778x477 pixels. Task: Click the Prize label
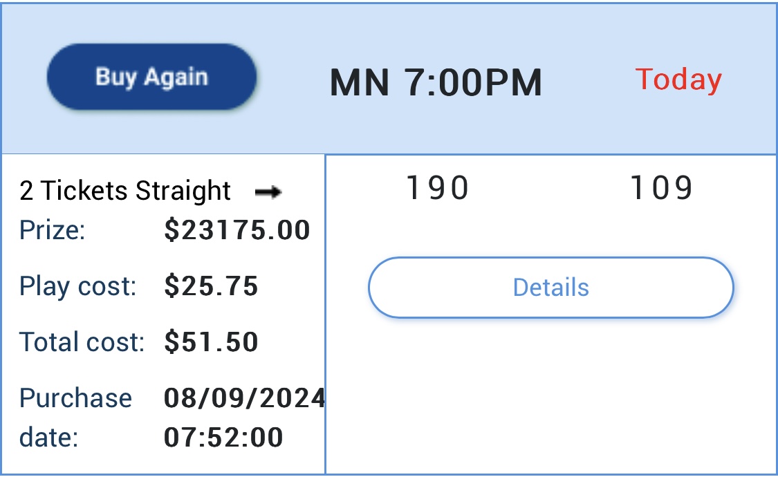pyautogui.click(x=52, y=230)
